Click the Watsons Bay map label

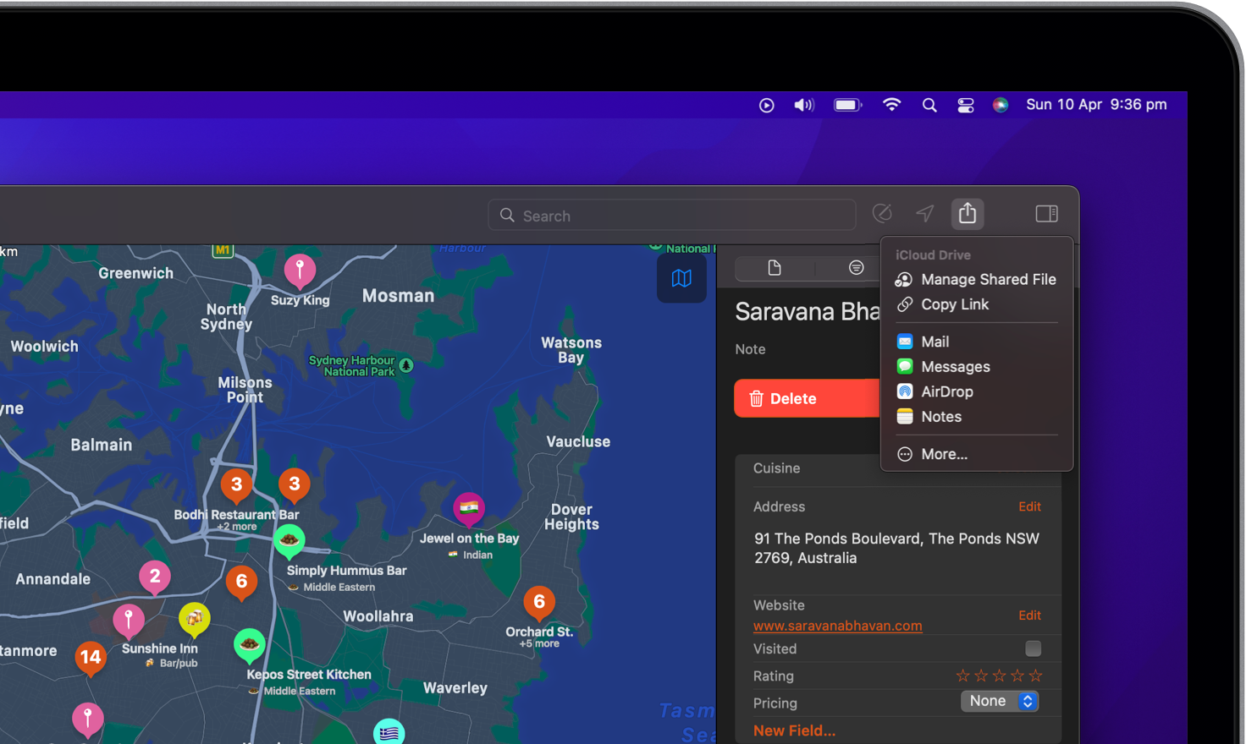pyautogui.click(x=571, y=350)
